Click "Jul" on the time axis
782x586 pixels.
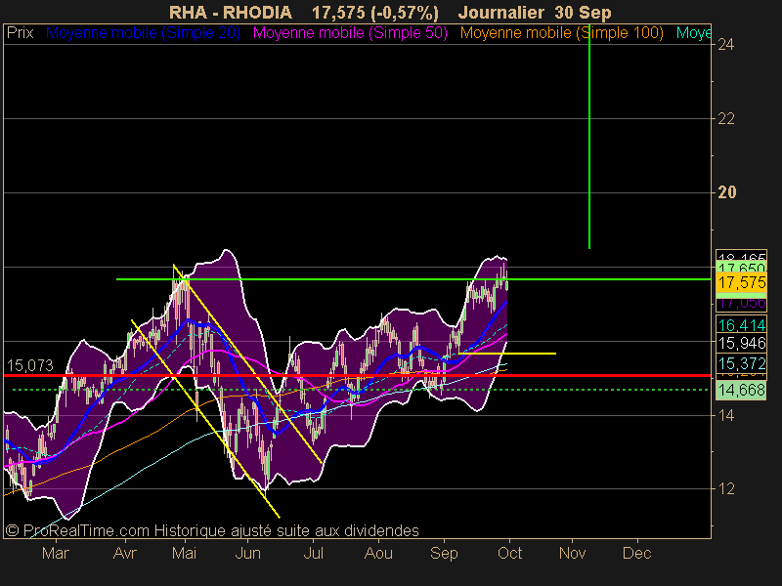coord(313,553)
